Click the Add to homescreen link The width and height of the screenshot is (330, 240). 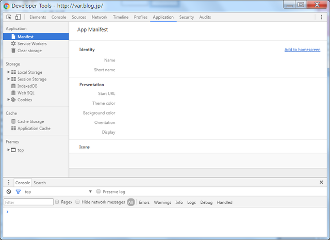302,50
